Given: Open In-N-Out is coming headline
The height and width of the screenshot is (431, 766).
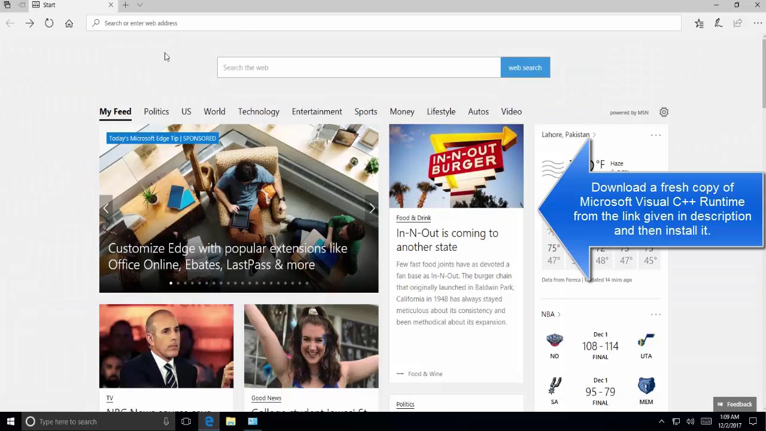Looking at the screenshot, I should [447, 240].
